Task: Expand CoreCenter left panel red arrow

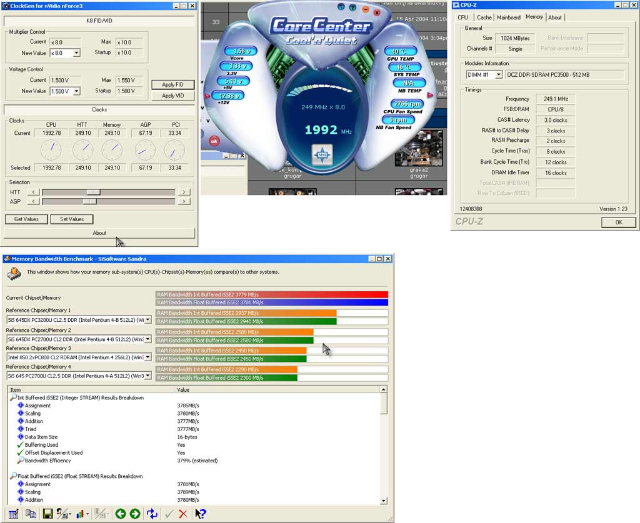Action: [x=207, y=96]
